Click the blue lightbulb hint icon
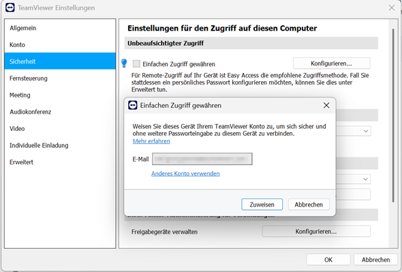402x272 pixels. click(124, 63)
